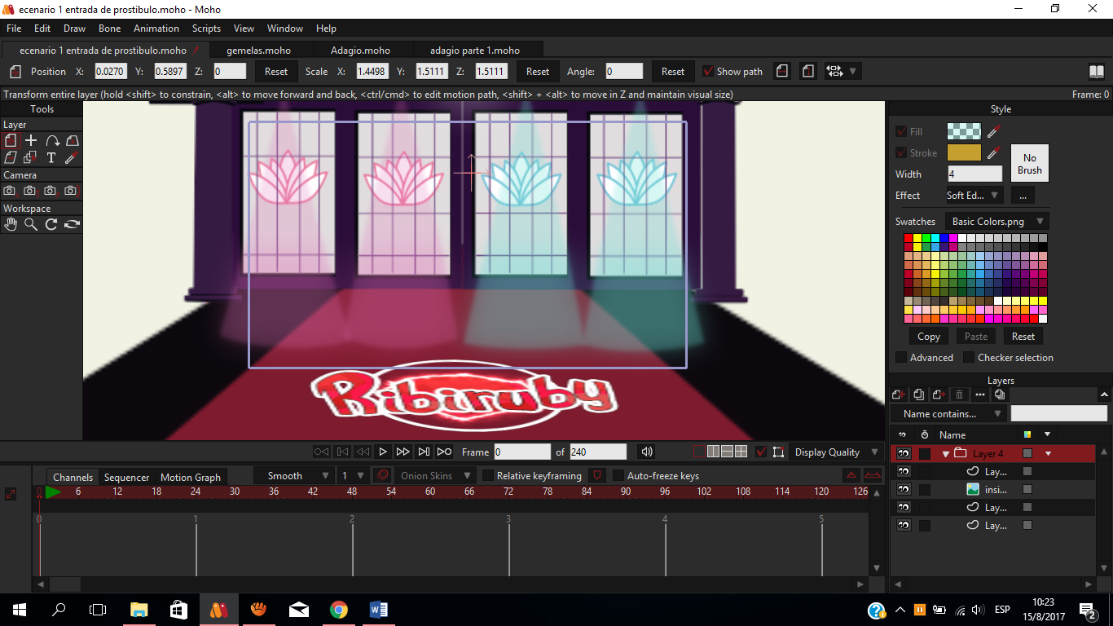This screenshot has height=626, width=1113.
Task: Open the Display Quality dropdown
Action: (x=837, y=452)
